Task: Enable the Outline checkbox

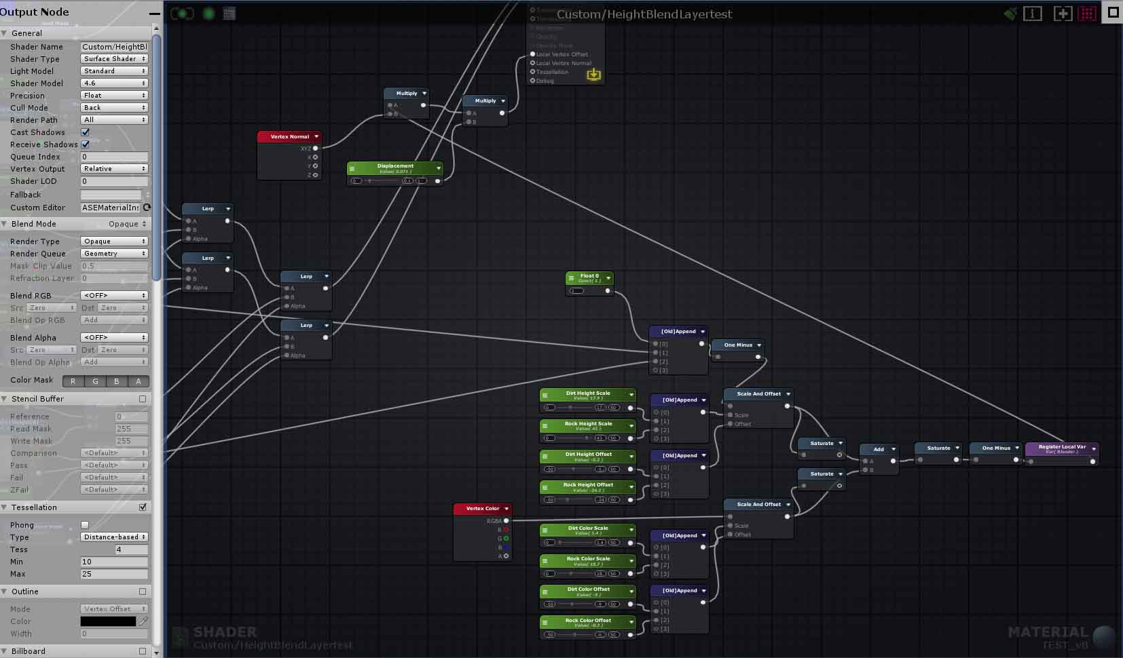Action: (x=143, y=592)
